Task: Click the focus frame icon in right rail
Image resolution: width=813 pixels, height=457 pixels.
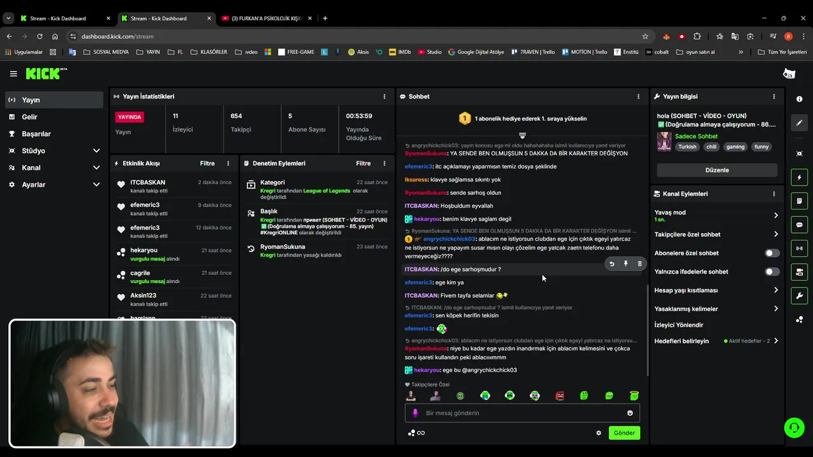Action: tap(799, 154)
